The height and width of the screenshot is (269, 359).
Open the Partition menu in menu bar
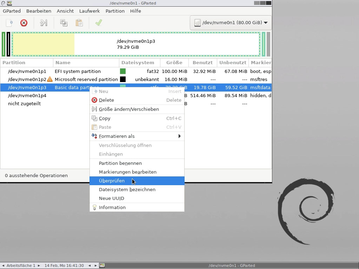[x=115, y=11]
